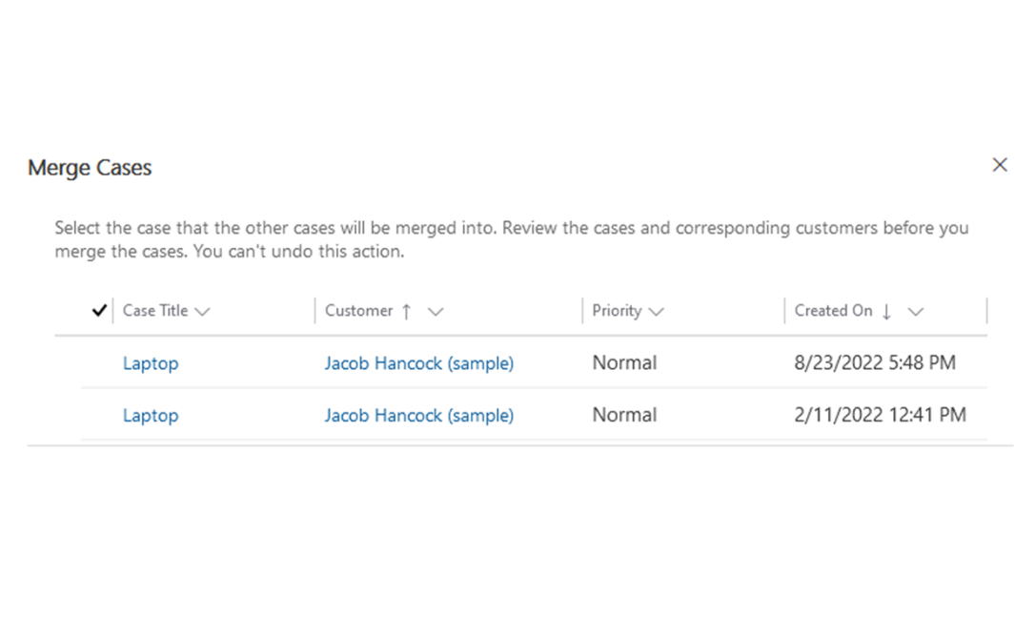The image size is (1015, 638).
Task: Open the Created On column dropdown chevron
Action: click(x=916, y=312)
